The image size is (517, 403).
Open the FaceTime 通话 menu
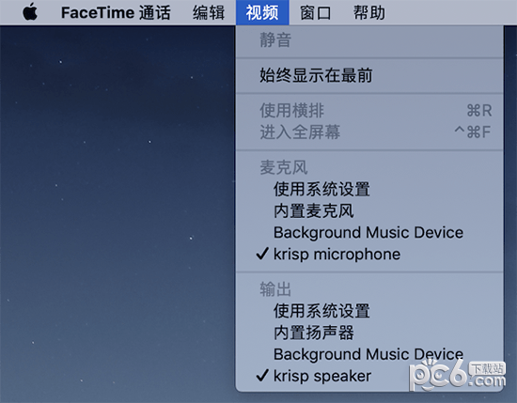116,12
